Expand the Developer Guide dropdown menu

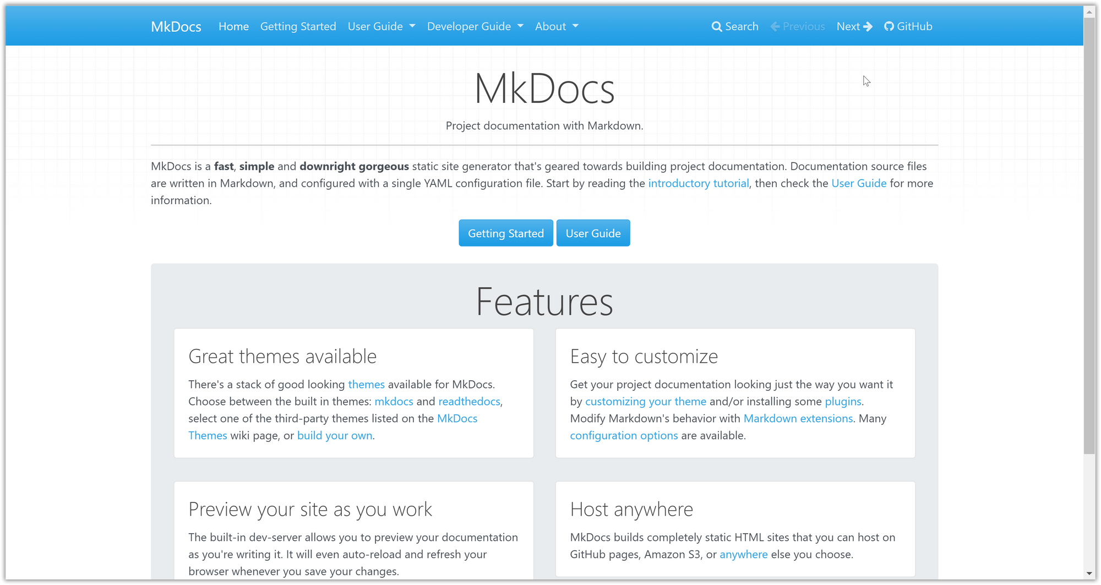tap(475, 26)
